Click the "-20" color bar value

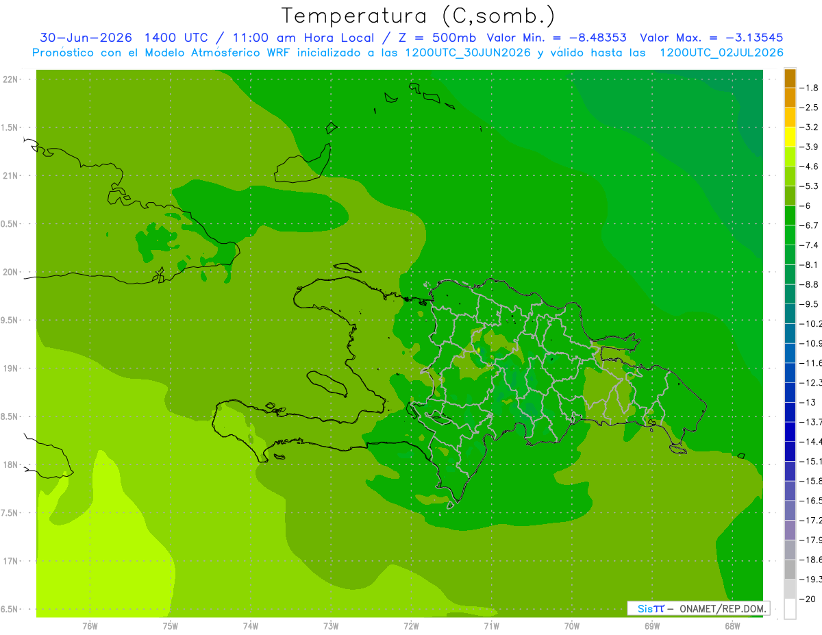(808, 599)
